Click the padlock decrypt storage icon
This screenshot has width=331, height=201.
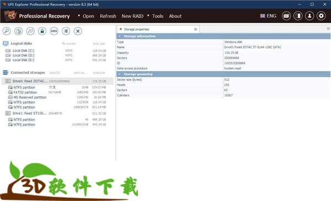pos(42,31)
